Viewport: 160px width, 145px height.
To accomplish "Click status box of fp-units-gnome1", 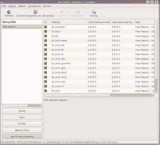I will tap(46, 63).
